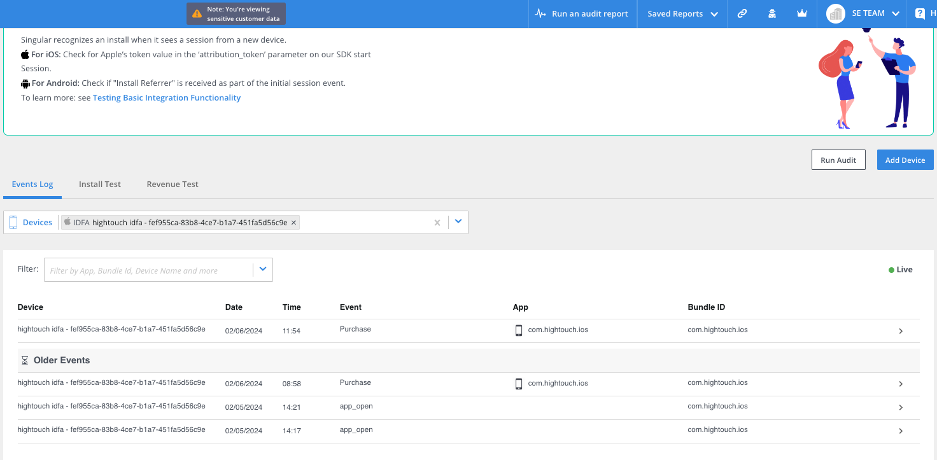Image resolution: width=937 pixels, height=460 pixels.
Task: Clear all selected devices with the X
Action: pos(437,223)
